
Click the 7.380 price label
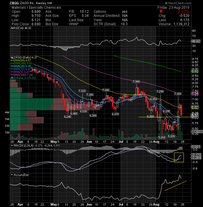pos(106,90)
